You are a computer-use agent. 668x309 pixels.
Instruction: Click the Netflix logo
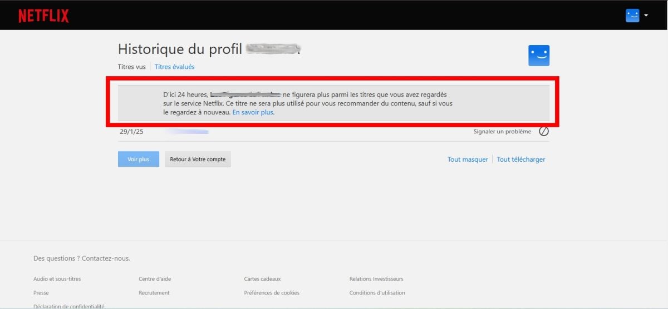(43, 16)
